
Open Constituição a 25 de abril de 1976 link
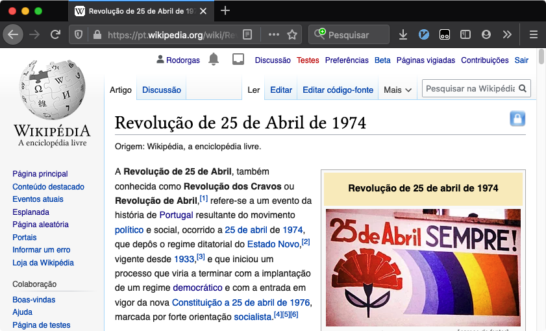pyautogui.click(x=241, y=303)
